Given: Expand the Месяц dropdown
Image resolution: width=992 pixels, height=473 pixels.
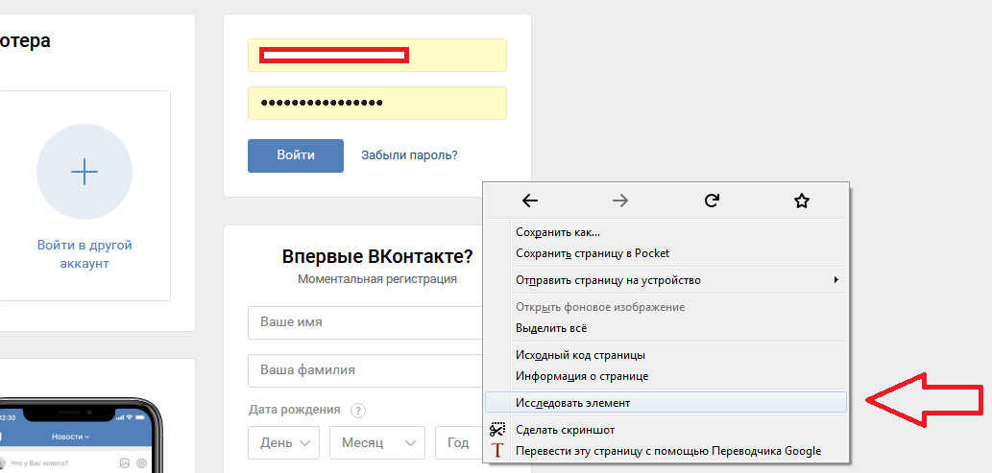Looking at the screenshot, I should click(376, 442).
